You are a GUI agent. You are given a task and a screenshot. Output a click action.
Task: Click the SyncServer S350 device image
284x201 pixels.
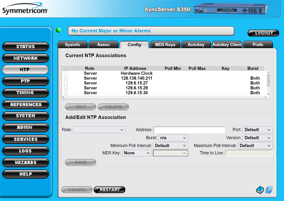click(230, 9)
